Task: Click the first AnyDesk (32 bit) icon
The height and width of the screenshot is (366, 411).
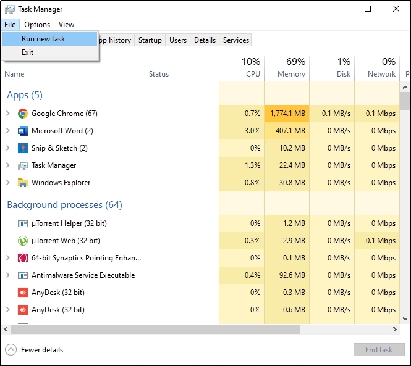Action: click(x=23, y=293)
